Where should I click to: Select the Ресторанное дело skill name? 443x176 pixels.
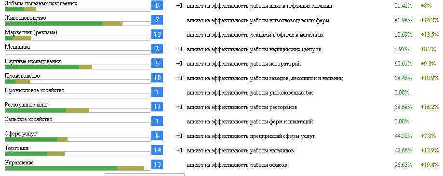[x=27, y=105]
